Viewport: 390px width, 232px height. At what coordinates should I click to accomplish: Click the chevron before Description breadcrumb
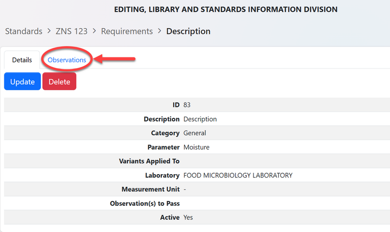pyautogui.click(x=159, y=31)
